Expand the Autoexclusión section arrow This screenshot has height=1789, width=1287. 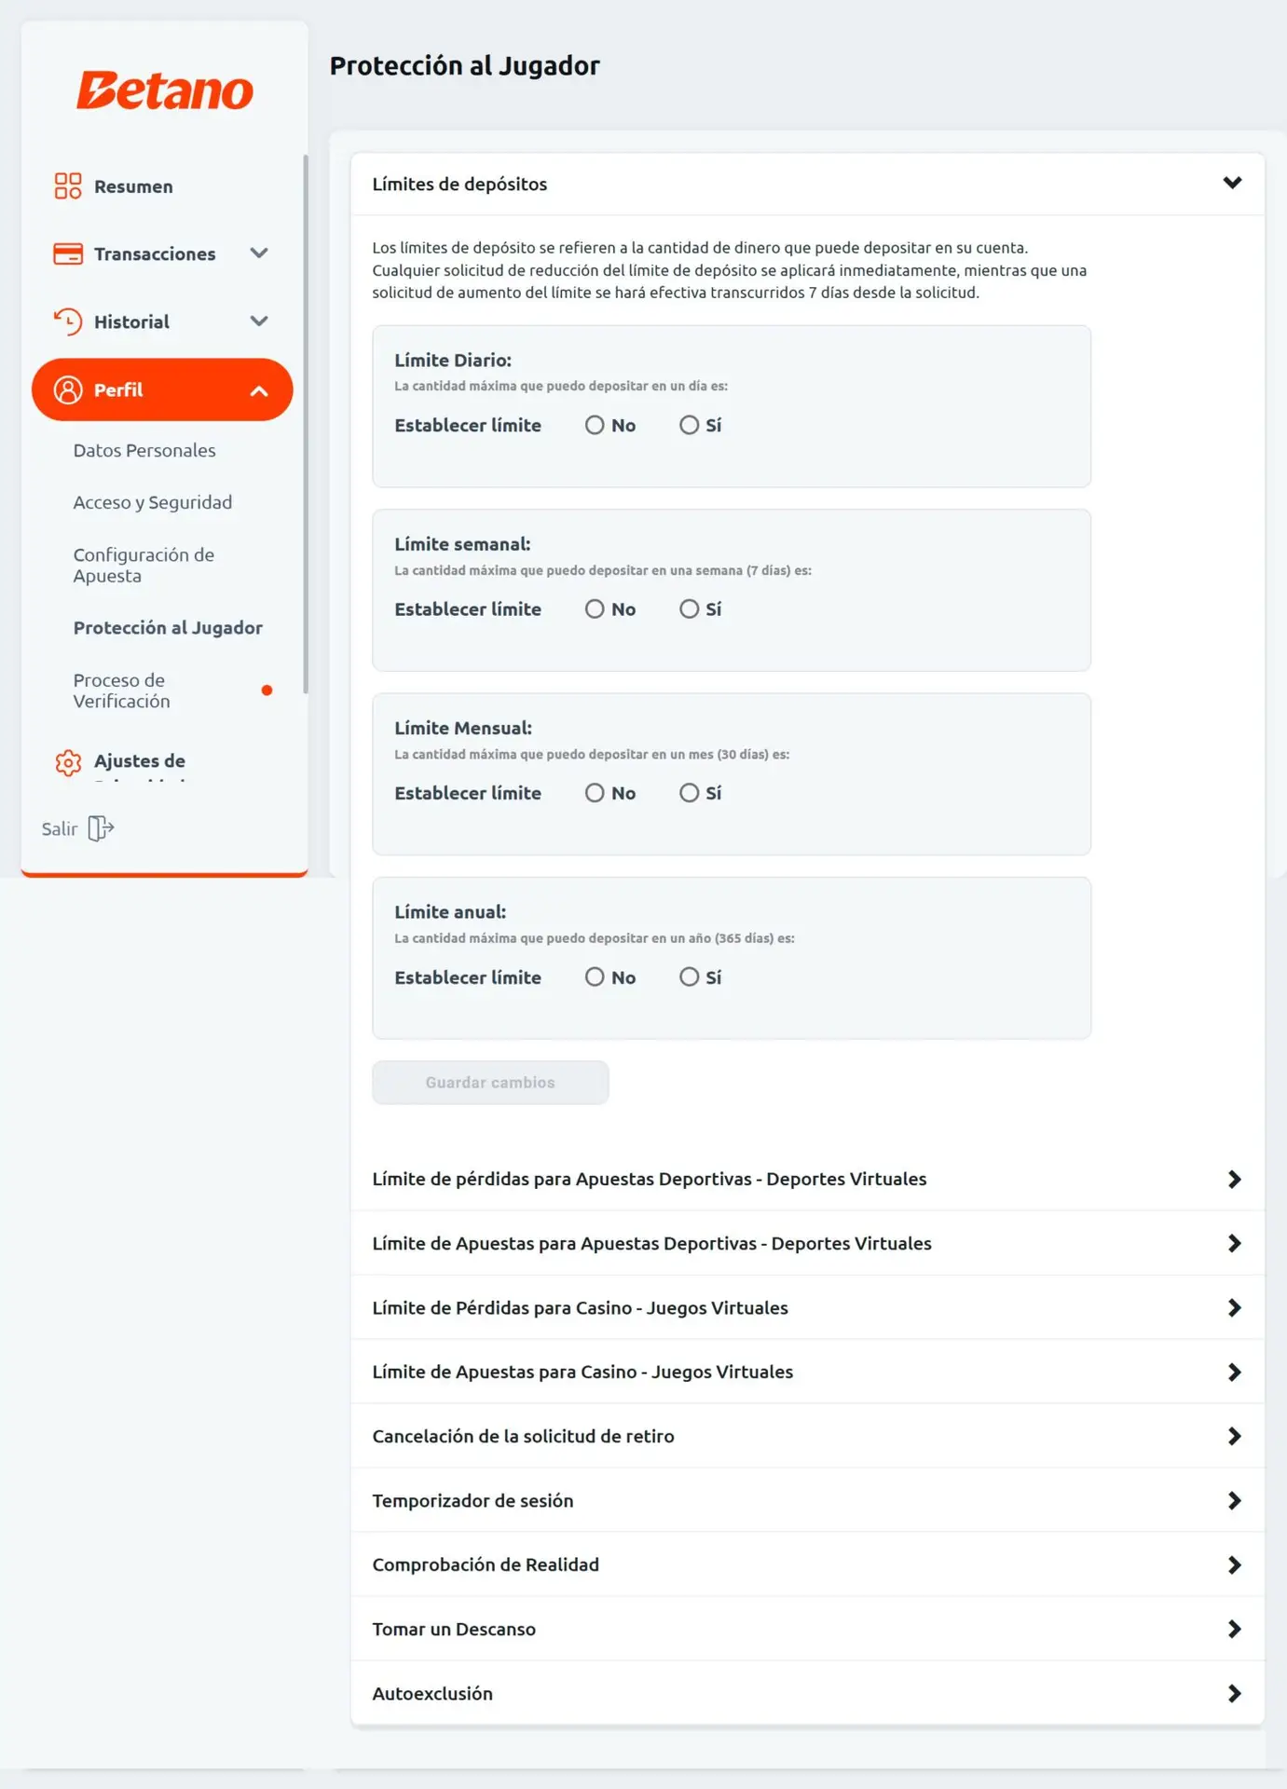click(1234, 1693)
